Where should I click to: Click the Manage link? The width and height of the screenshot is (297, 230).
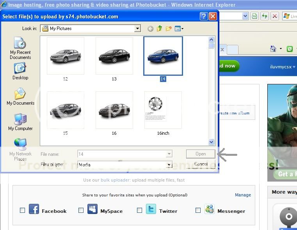pos(243,195)
